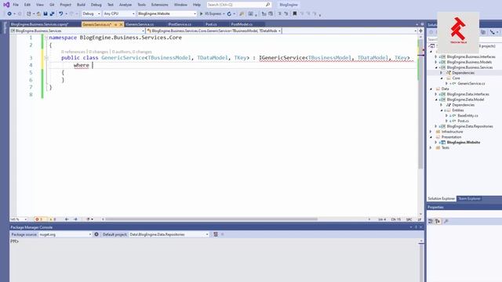The image size is (502, 282).
Task: Click the error count indicator in editor status
Action: point(39,219)
